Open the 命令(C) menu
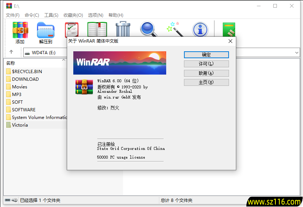Screen dimensions: 303x207 pyautogui.click(x=32, y=15)
